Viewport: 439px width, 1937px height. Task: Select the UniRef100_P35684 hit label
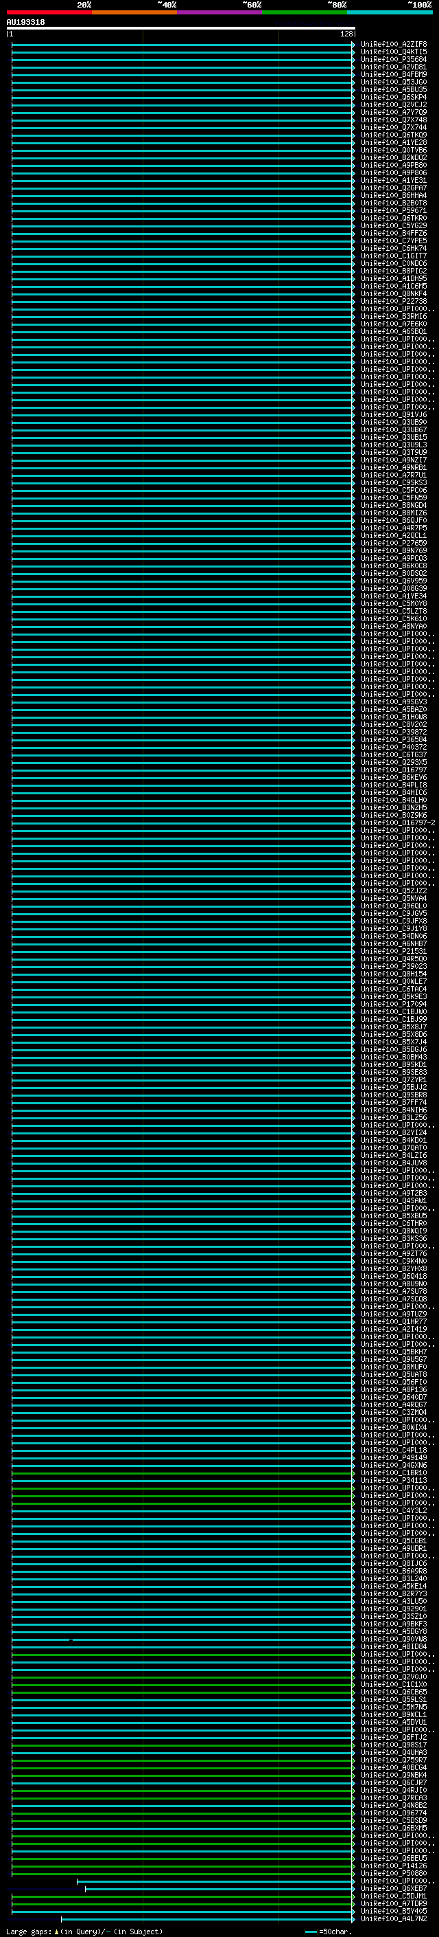[x=394, y=59]
